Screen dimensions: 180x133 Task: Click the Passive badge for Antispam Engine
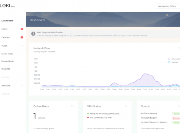[176, 118]
